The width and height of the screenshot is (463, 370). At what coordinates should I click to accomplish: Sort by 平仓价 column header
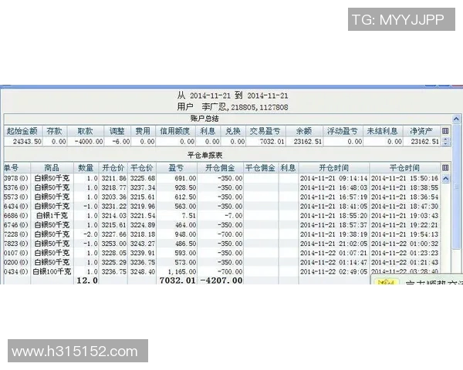(x=142, y=168)
